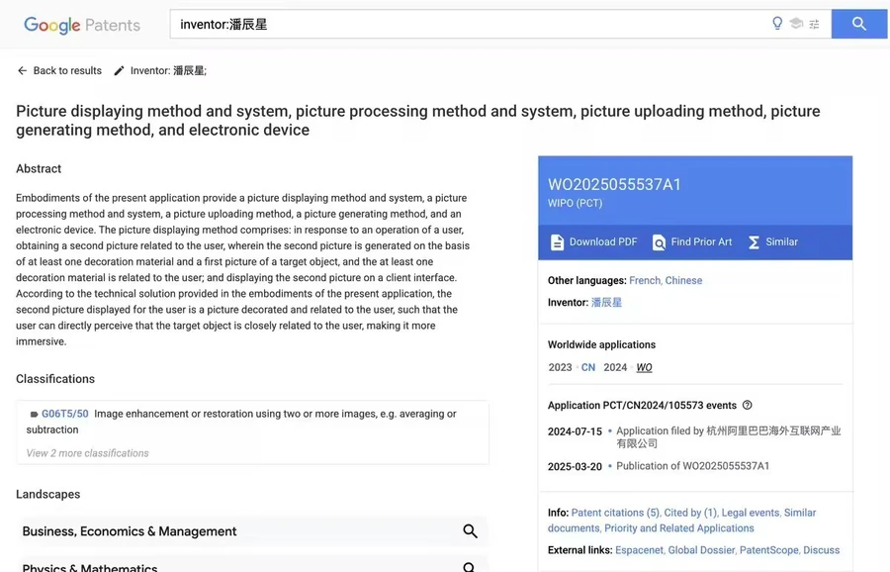Click the help question mark next to events
This screenshot has height=572, width=890.
point(747,405)
